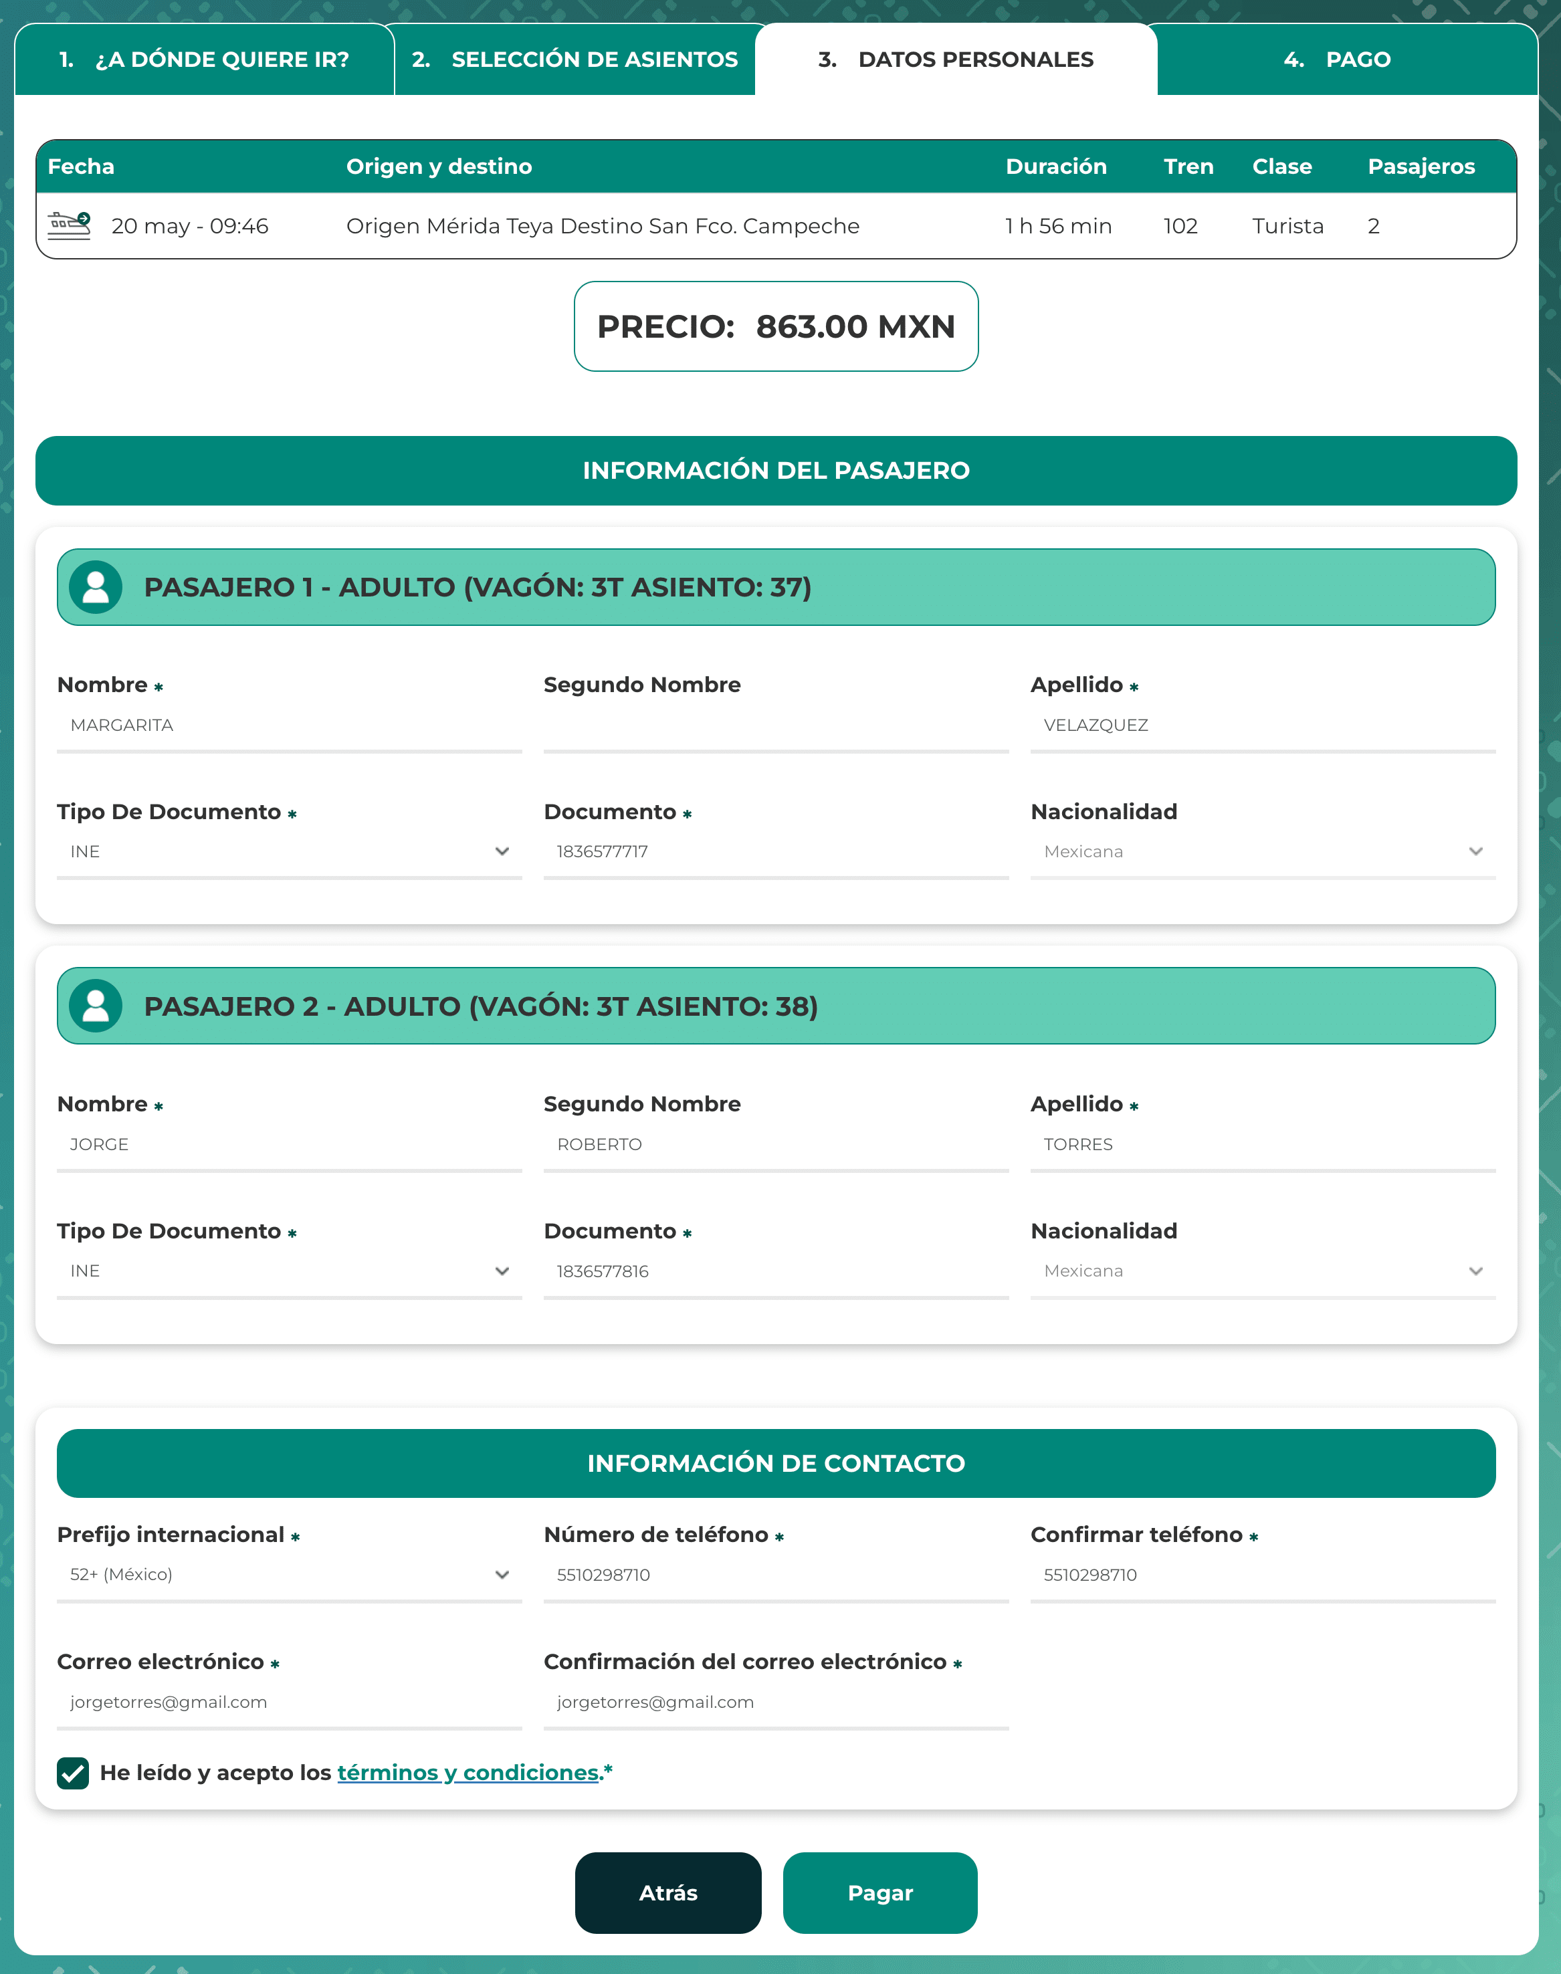The height and width of the screenshot is (1974, 1561).
Task: Open the términos y condiciones link
Action: click(x=468, y=1772)
